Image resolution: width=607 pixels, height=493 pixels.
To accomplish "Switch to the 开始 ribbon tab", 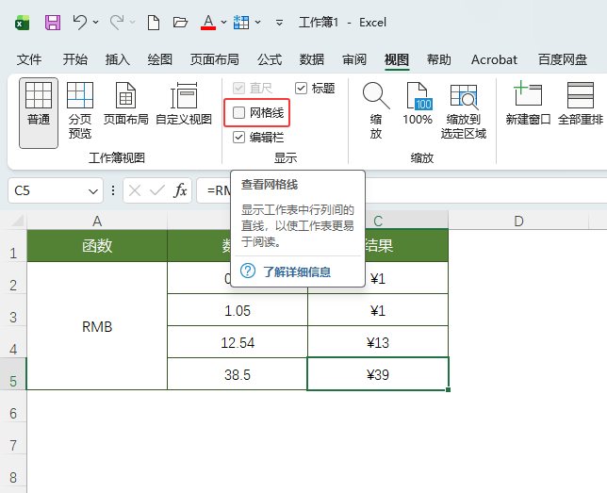I will (75, 59).
